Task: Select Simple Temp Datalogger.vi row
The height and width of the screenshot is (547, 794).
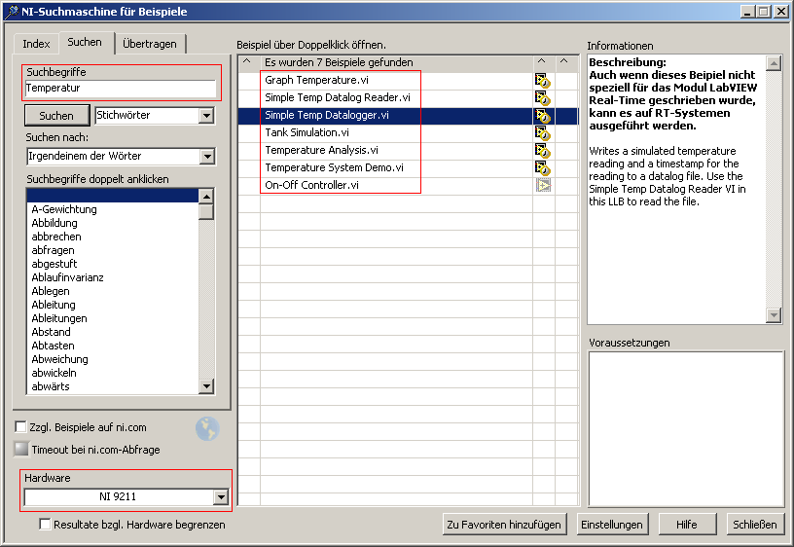Action: click(408, 116)
